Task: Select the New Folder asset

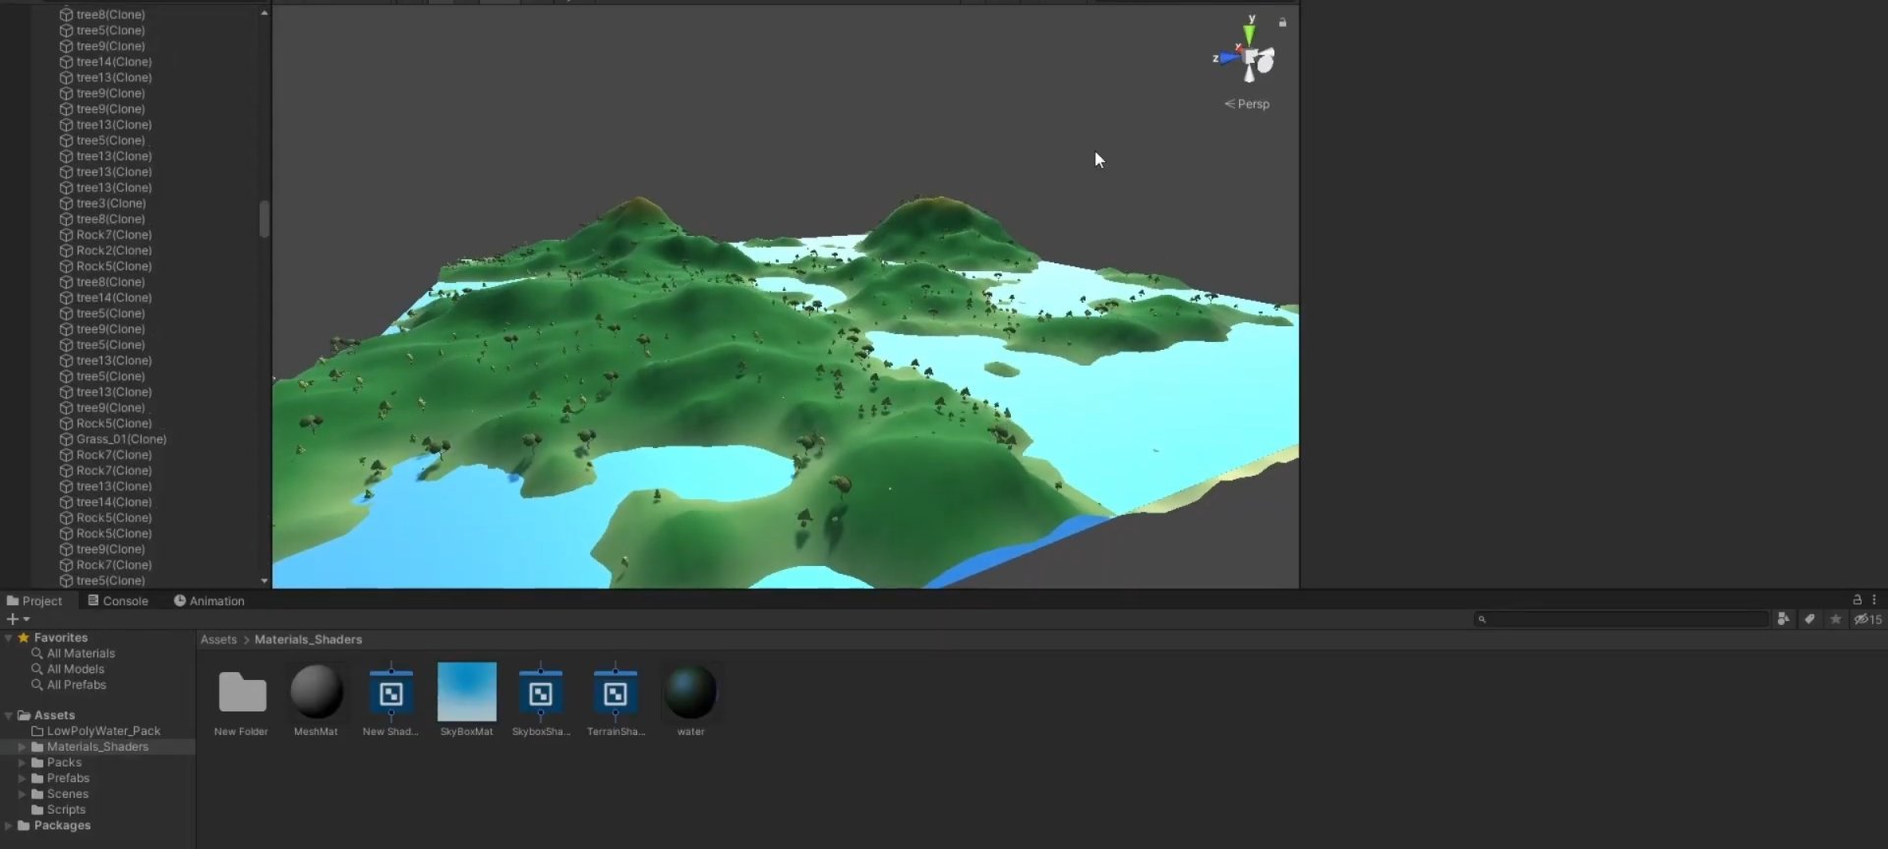Action: click(x=242, y=701)
